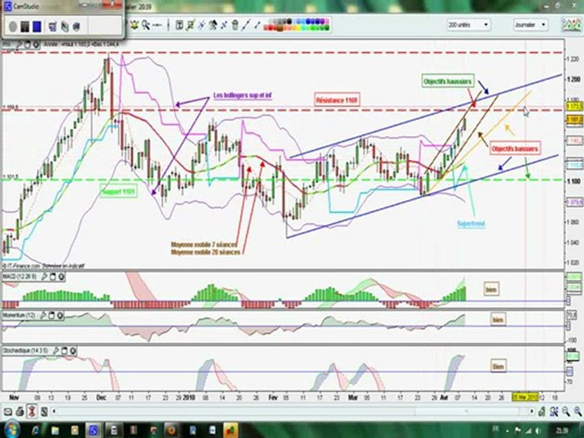Select the vertical line drawing tool
Viewport: 584px width, 438px height.
coord(168,25)
